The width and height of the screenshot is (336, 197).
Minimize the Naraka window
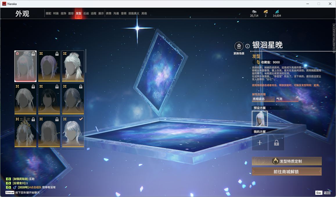coord(308,4)
